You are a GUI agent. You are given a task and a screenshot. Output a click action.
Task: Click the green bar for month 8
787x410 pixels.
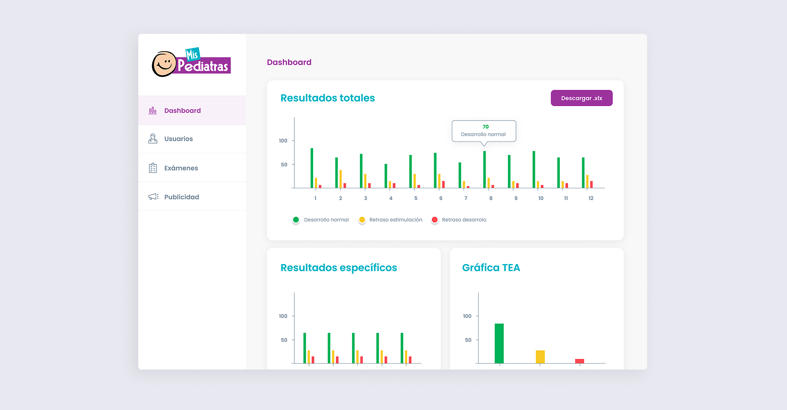tap(484, 169)
